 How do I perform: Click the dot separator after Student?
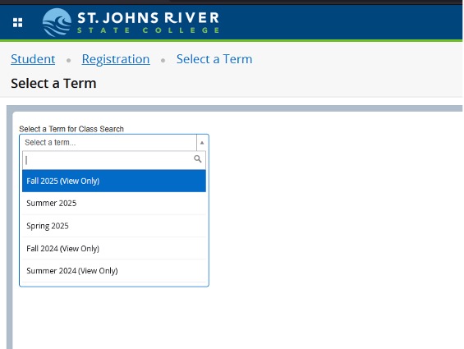point(69,61)
